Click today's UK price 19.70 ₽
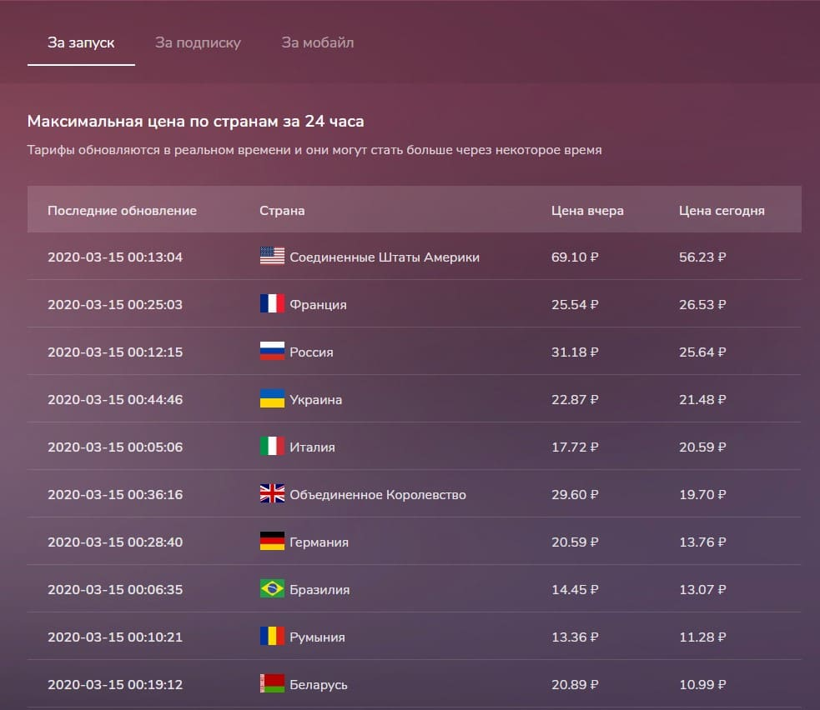Image resolution: width=820 pixels, height=710 pixels. [702, 495]
